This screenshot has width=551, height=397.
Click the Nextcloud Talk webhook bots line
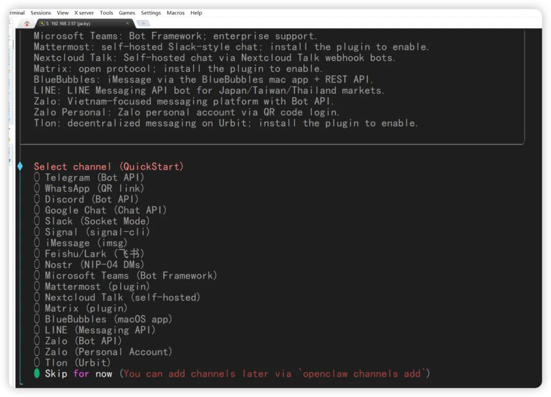point(215,58)
